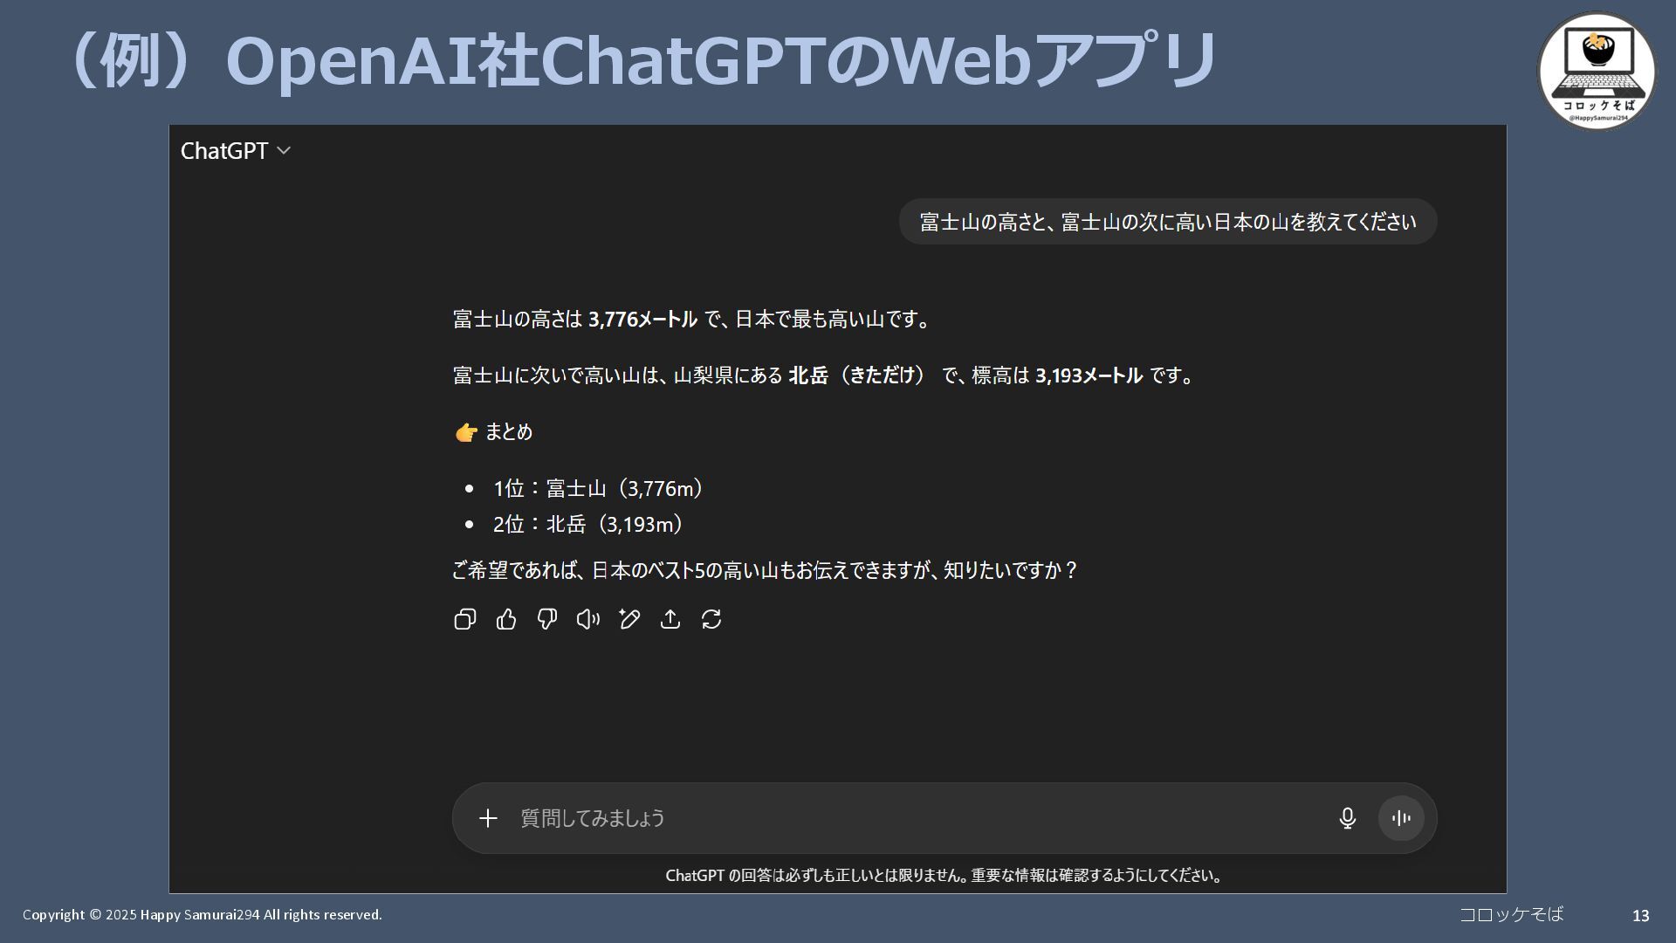This screenshot has width=1676, height=943.
Task: Click the plus attachment button
Action: point(488,818)
